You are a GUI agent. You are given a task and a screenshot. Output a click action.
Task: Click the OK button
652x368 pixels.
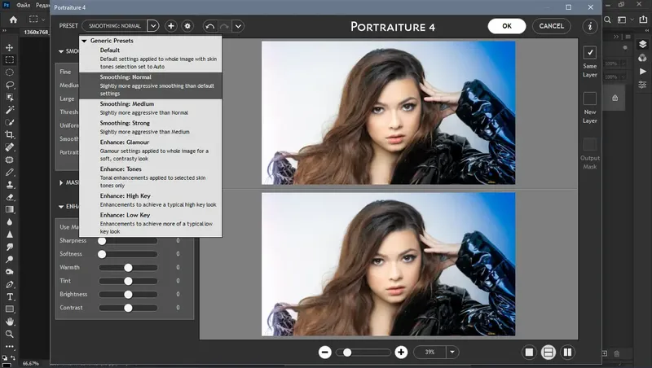pos(507,26)
